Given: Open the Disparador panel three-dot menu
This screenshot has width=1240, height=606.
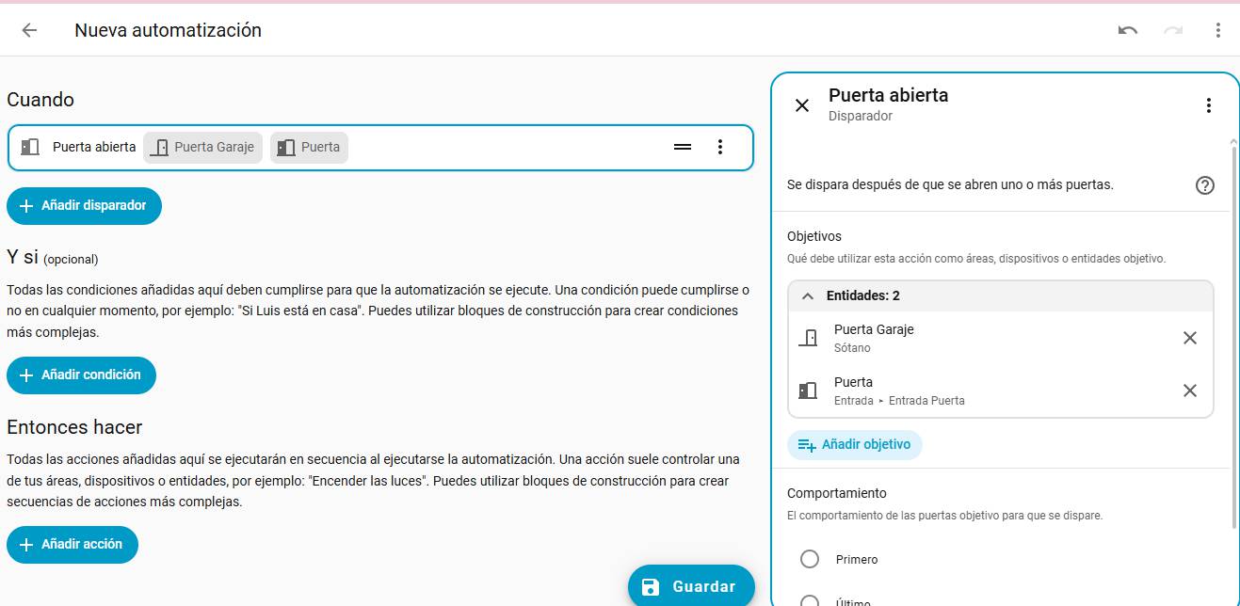Looking at the screenshot, I should pos(1209,105).
